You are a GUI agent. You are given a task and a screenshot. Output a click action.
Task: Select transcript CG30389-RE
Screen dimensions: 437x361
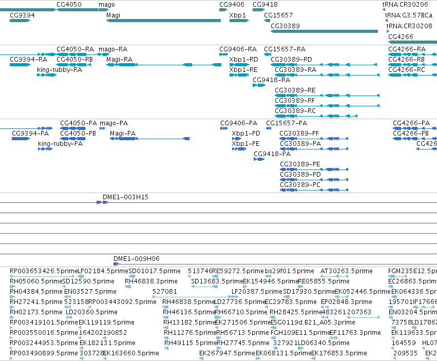(x=327, y=96)
